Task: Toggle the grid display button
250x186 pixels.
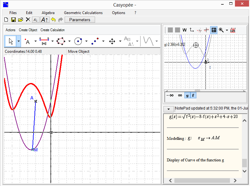Action: pos(214,30)
